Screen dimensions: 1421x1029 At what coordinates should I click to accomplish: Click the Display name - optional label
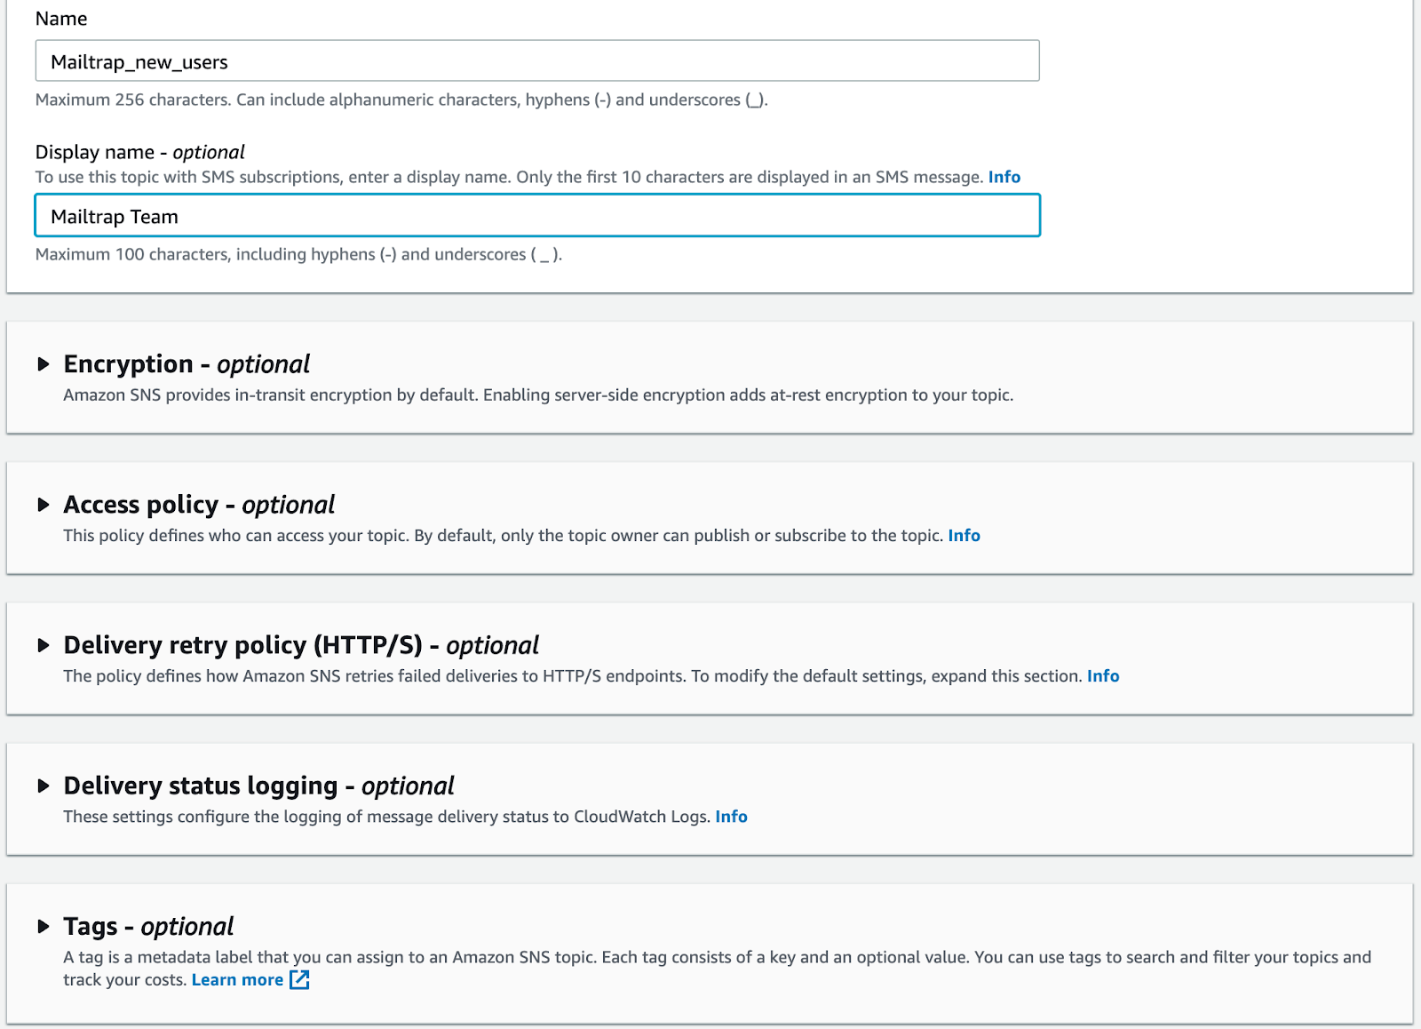pos(139,152)
